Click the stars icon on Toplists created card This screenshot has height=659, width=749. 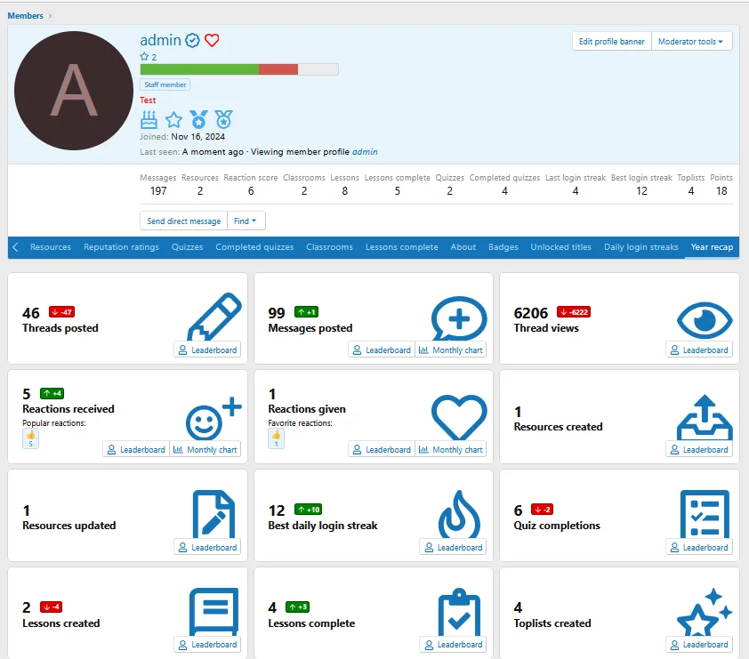point(705,612)
